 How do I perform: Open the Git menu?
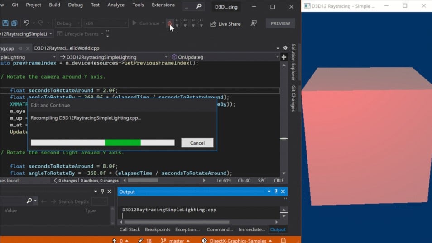click(x=15, y=5)
